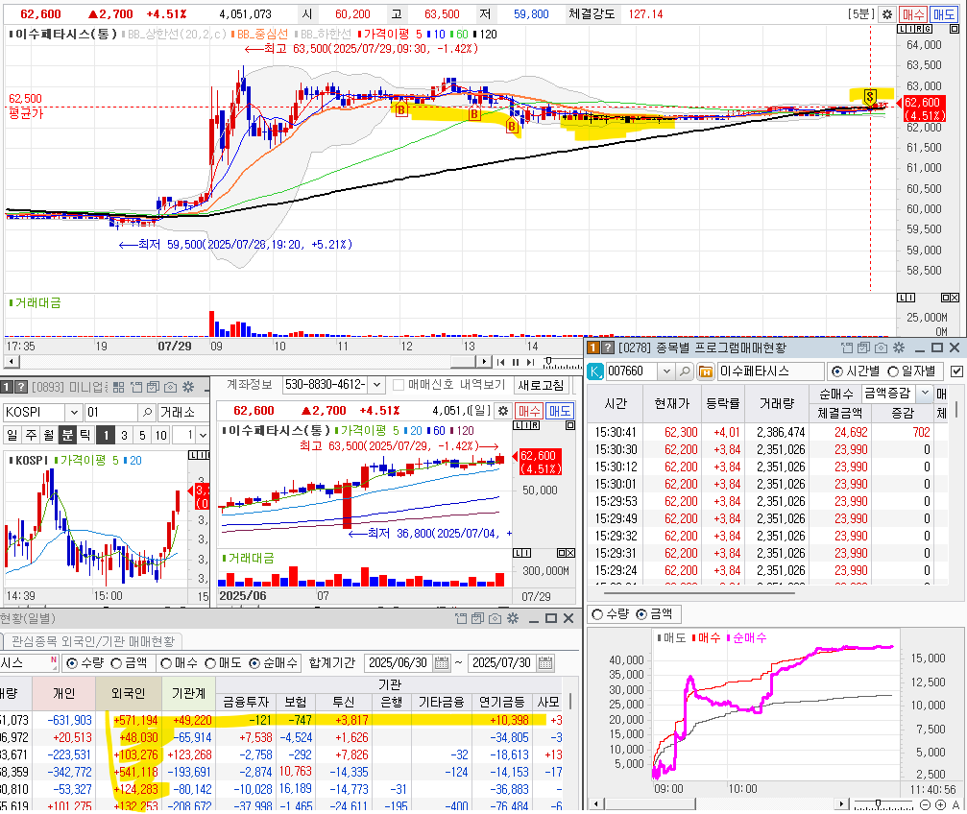Click copy-window icon in program trading window

point(863,347)
